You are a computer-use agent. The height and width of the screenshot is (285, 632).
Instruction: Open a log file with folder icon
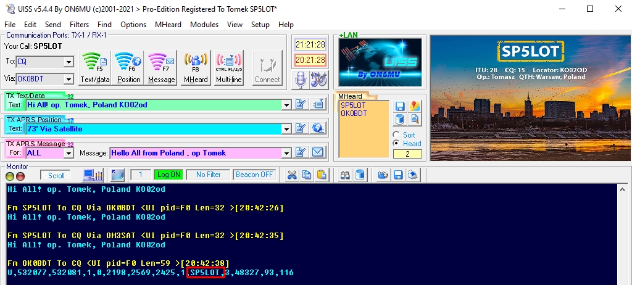point(383,175)
